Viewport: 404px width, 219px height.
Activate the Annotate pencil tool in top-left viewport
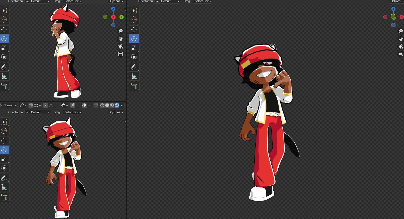[4, 67]
